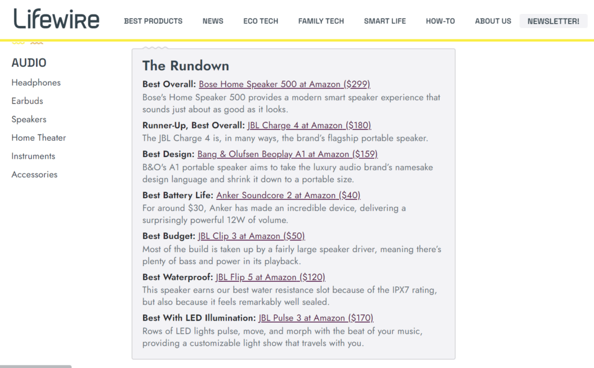Open JBL Pulse 3 at Amazon link
Screen dimensions: 594x368
click(x=316, y=318)
